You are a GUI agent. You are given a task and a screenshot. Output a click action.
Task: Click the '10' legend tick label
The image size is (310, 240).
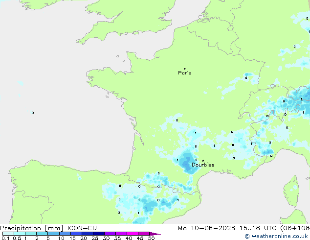pyautogui.click(x=61, y=238)
